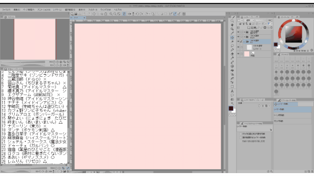Screen dimensions: 314x176
Task: Open the ヘルプ(H) menu
Action: pyautogui.click(x=118, y=10)
